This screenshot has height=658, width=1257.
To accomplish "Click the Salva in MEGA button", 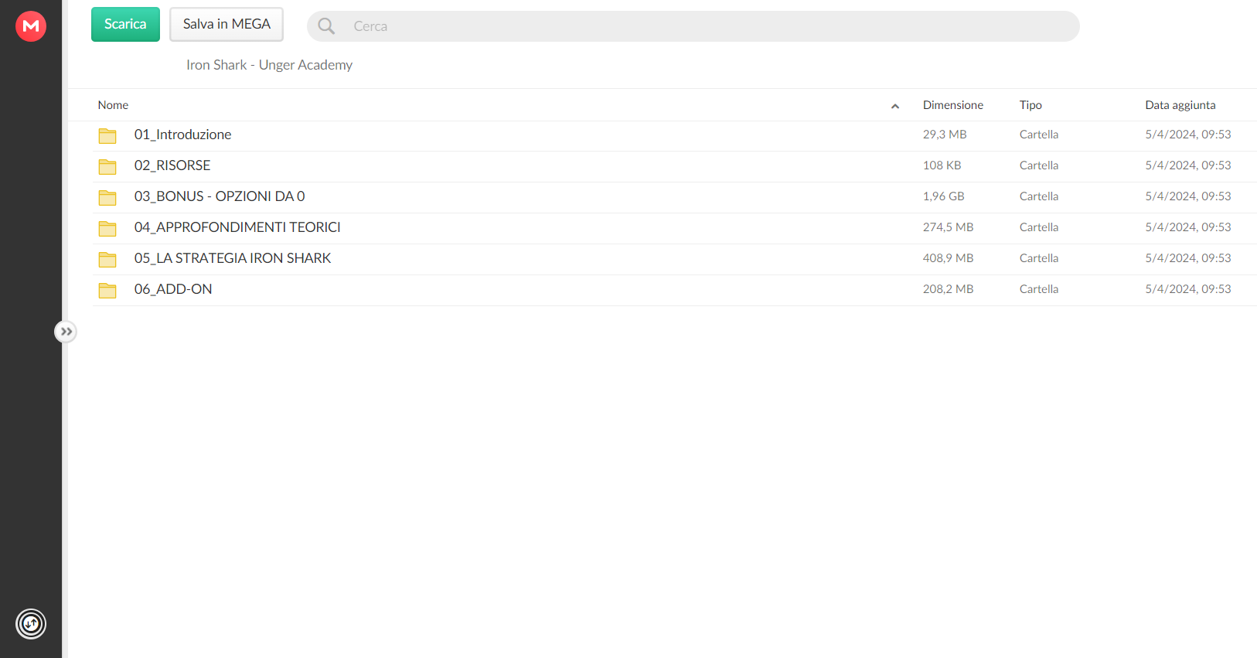I will point(227,24).
